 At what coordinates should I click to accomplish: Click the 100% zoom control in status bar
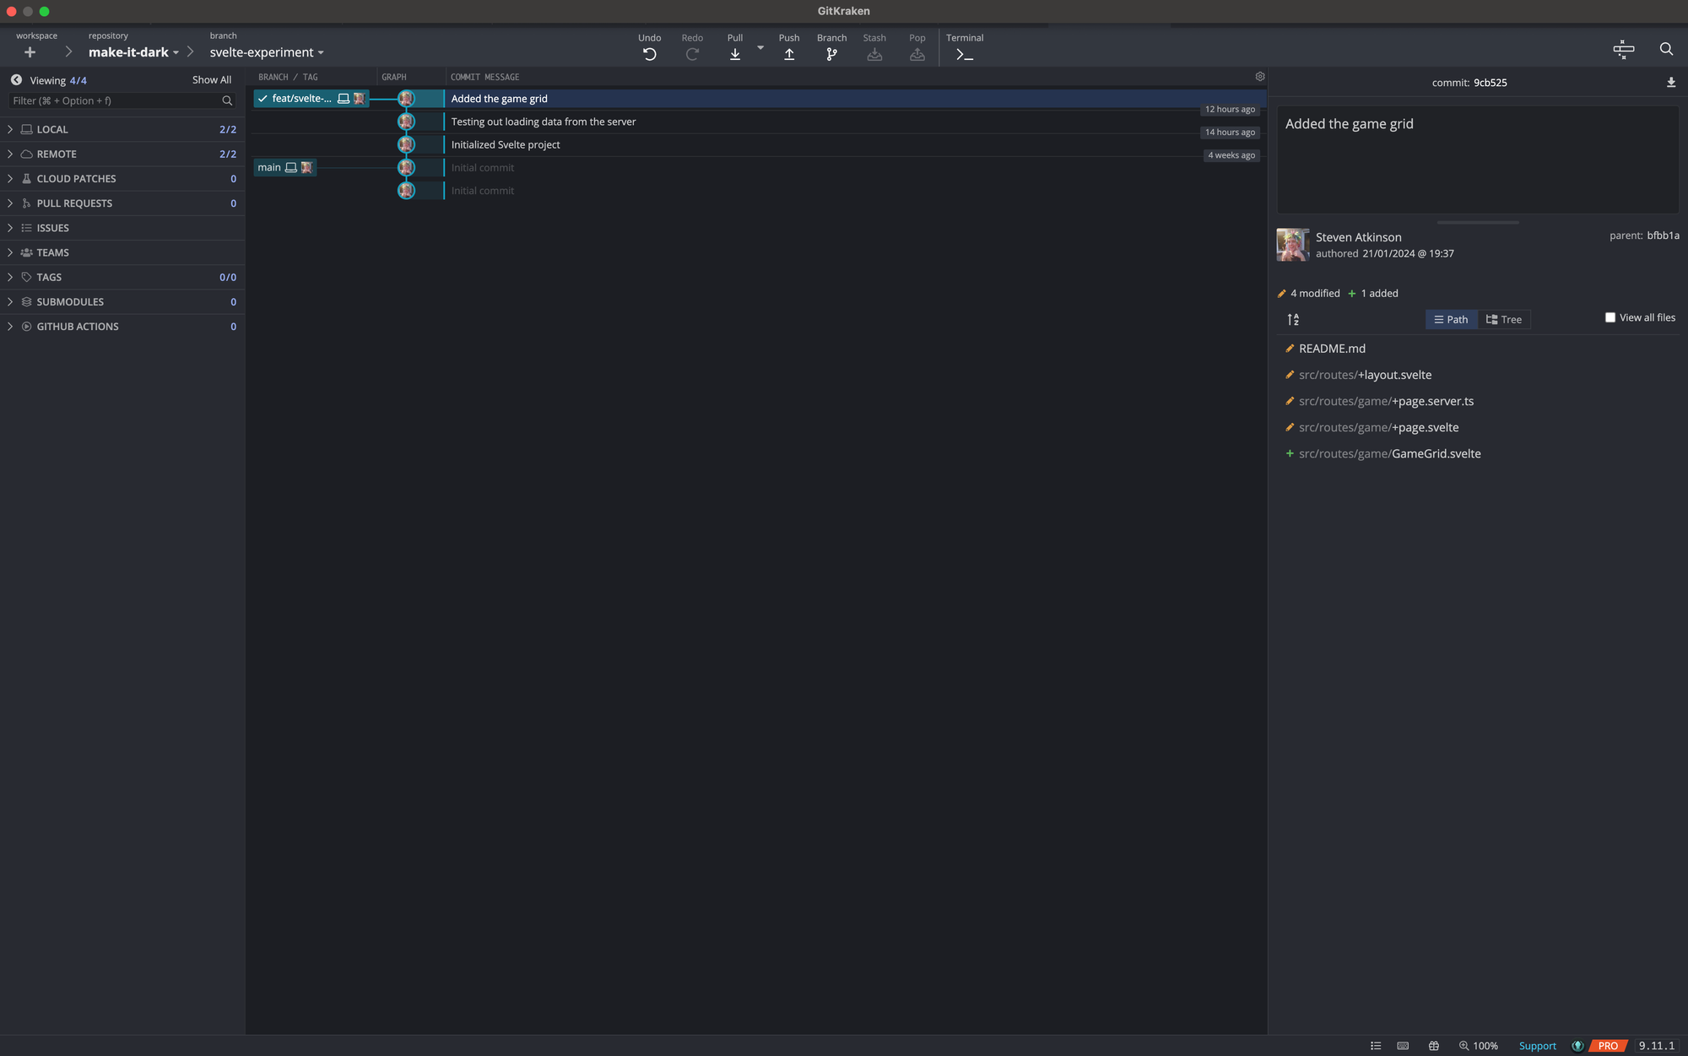1478,1046
